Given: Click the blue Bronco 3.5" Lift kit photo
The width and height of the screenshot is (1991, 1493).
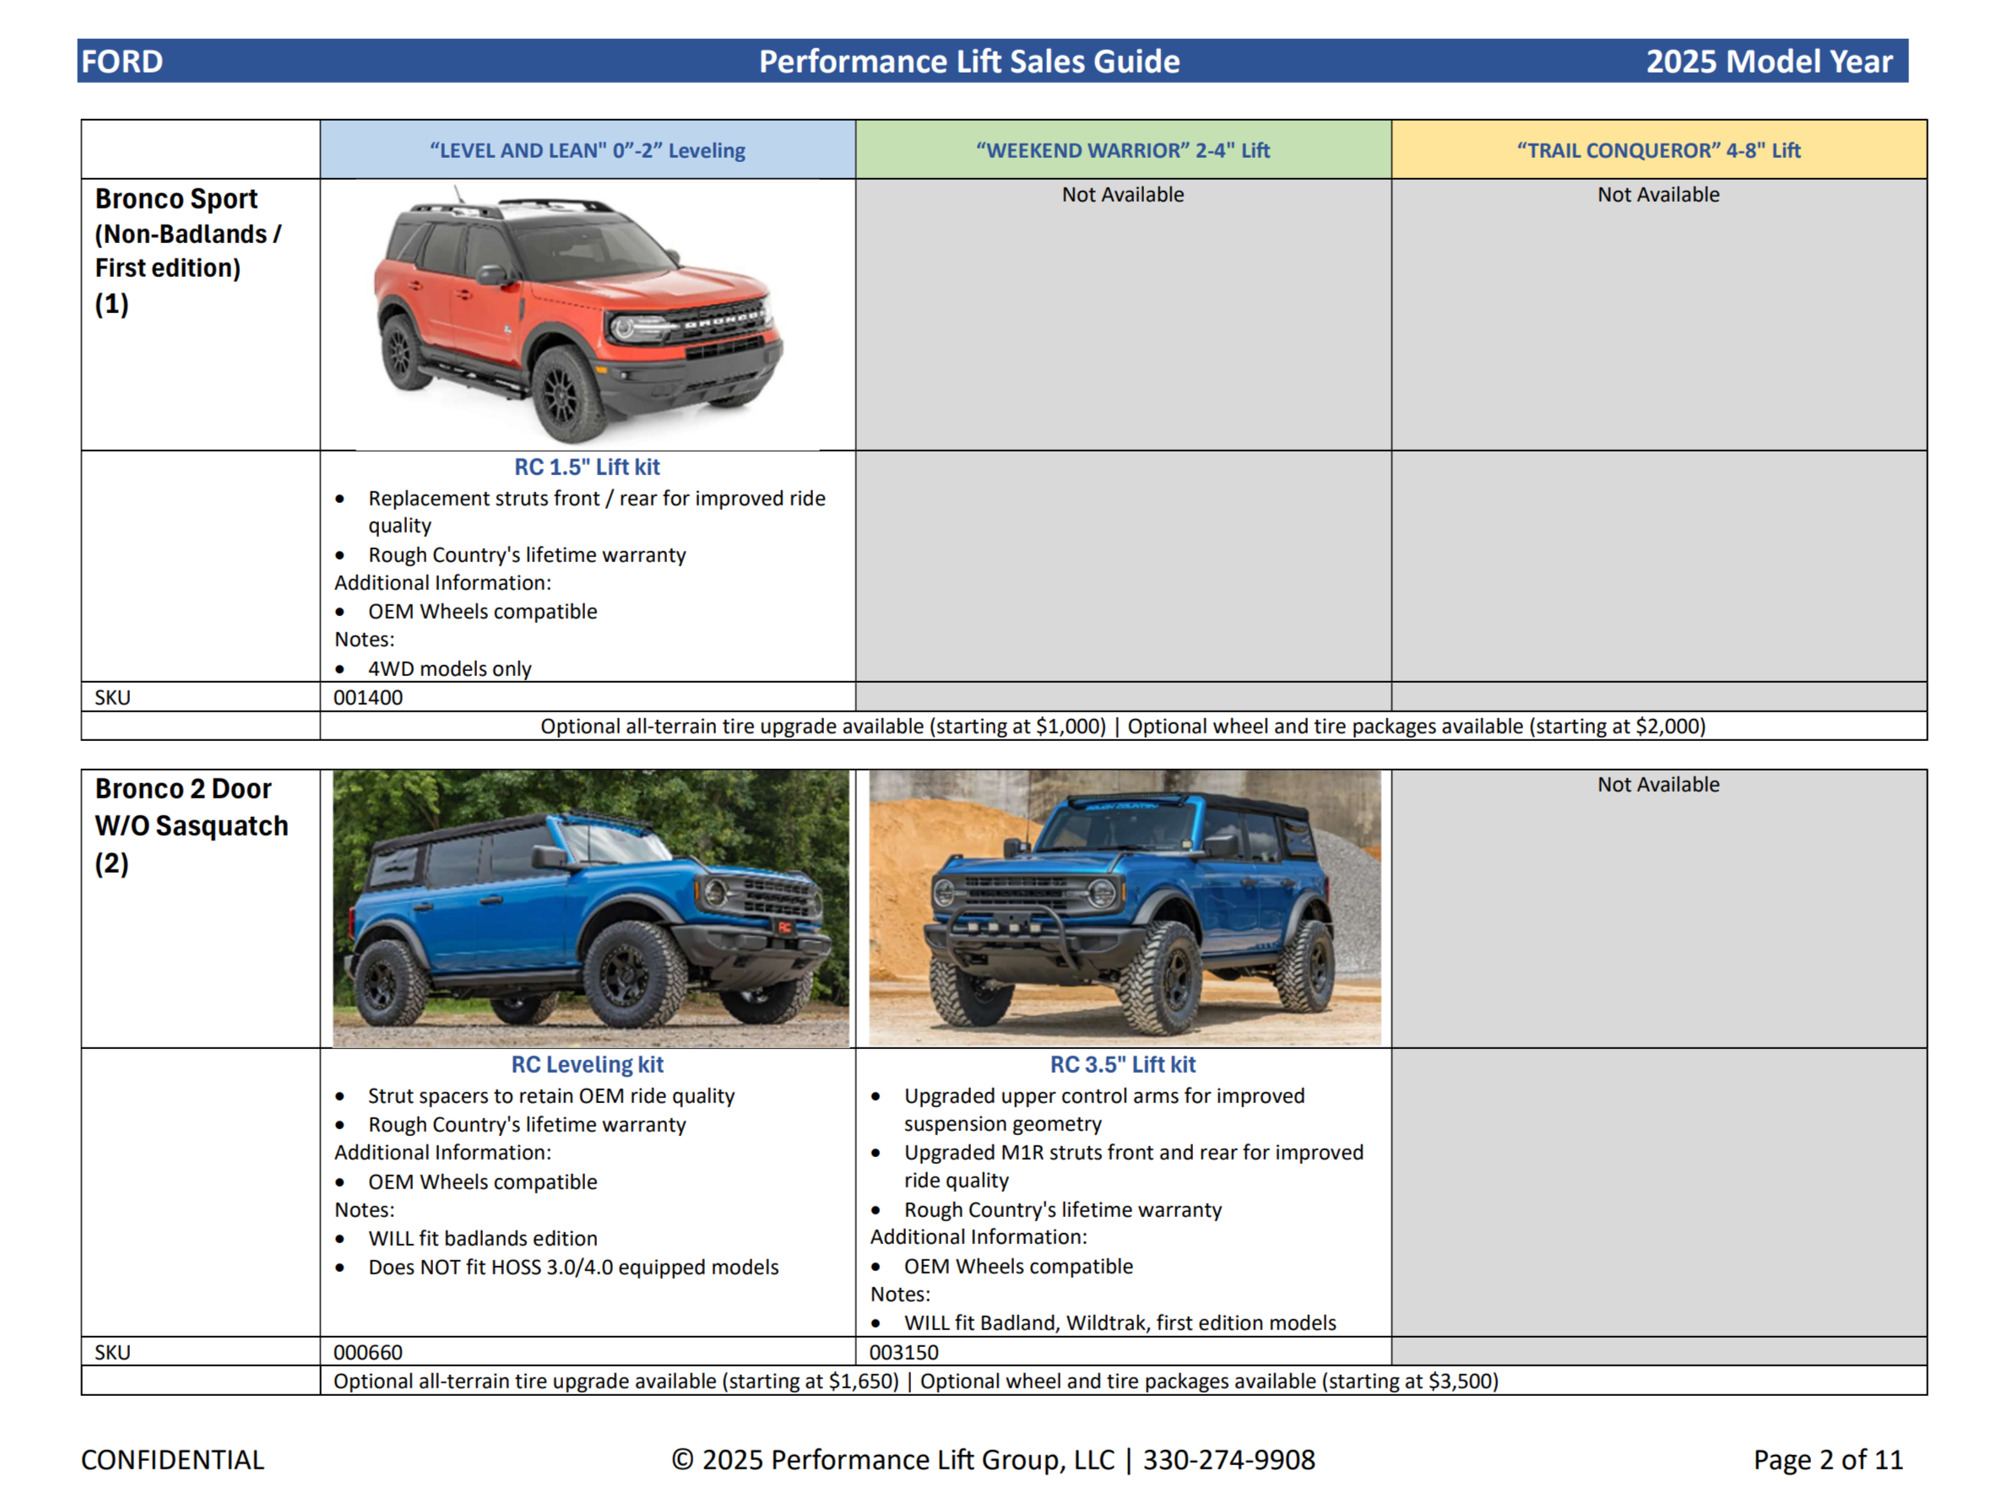Looking at the screenshot, I should click(x=1124, y=907).
